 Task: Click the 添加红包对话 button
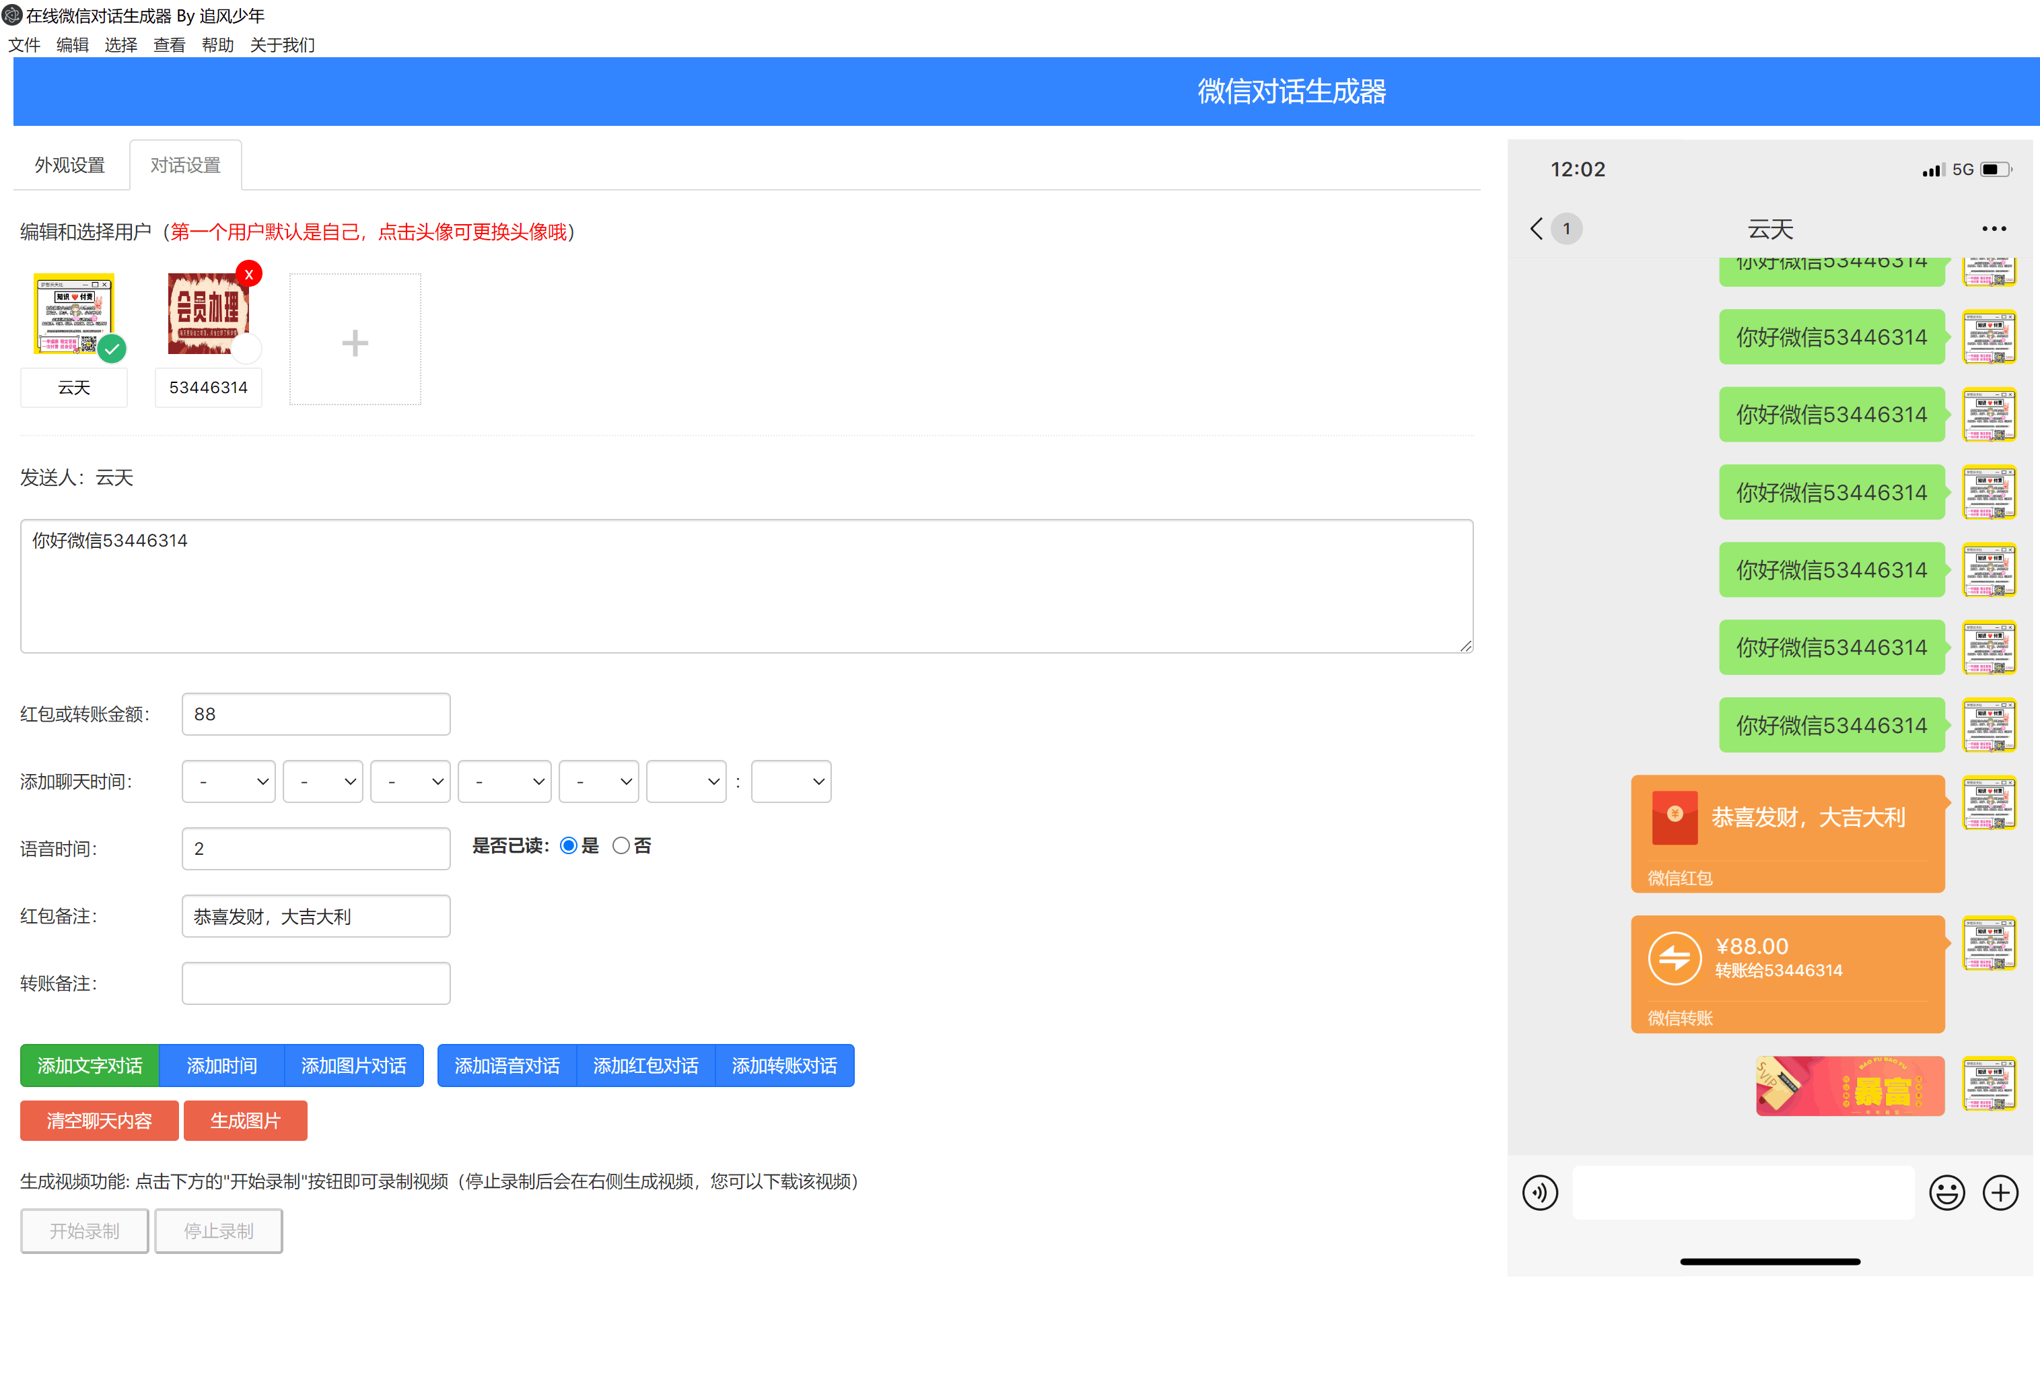[x=646, y=1066]
